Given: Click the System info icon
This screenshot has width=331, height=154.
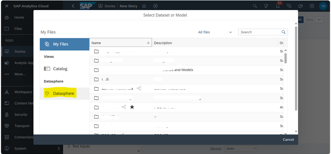Looking at the screenshot, I should click(7, 149).
